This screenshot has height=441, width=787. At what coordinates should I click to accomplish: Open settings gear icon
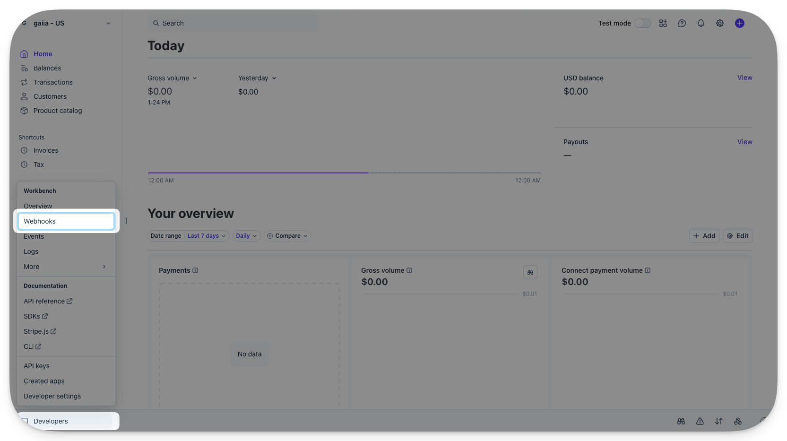coord(720,23)
